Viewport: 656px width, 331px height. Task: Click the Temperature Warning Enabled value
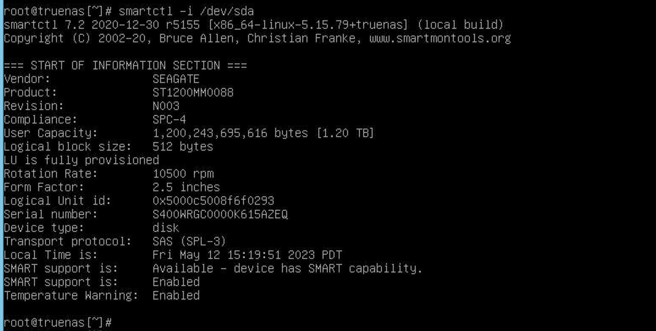tap(176, 295)
